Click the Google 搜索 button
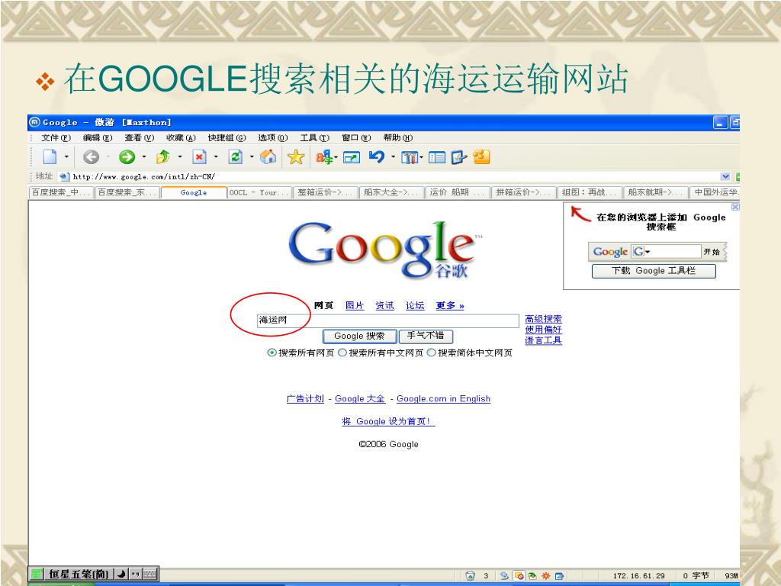781x586 pixels. (x=360, y=336)
